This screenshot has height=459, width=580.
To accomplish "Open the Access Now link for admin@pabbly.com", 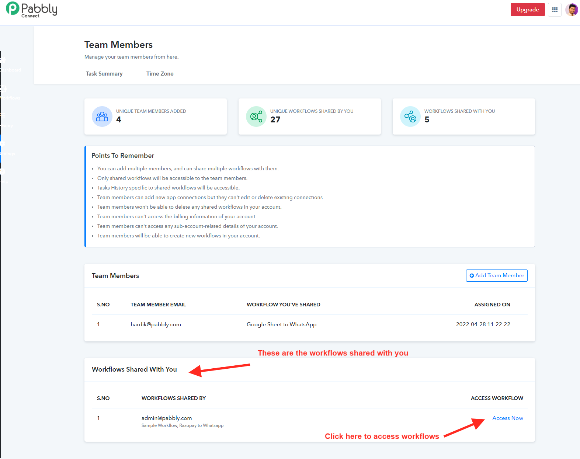I will (x=508, y=418).
